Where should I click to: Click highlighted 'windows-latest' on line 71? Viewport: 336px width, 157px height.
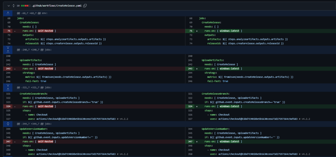(x=229, y=31)
